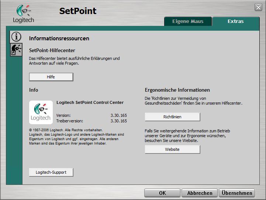Click the Info section heading
The height and width of the screenshot is (200, 266).
pos(34,90)
